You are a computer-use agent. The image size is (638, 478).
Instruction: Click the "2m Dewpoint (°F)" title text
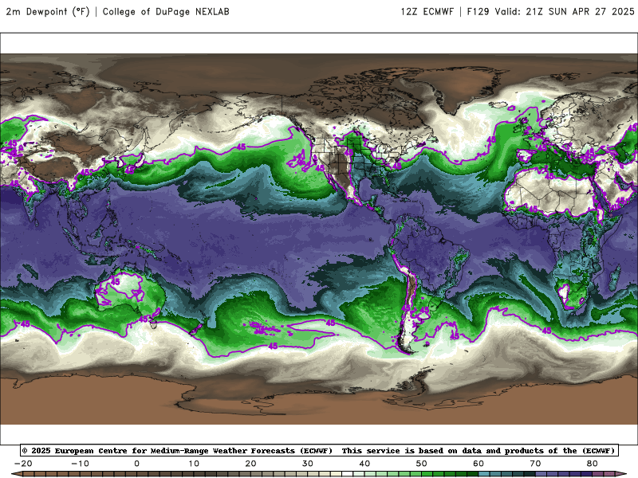coord(48,11)
